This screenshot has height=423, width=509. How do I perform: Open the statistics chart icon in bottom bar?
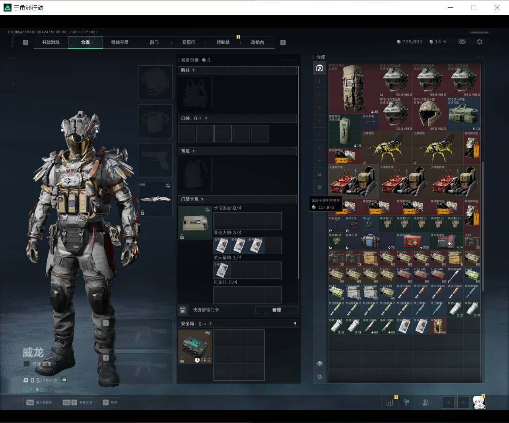pyautogui.click(x=390, y=402)
